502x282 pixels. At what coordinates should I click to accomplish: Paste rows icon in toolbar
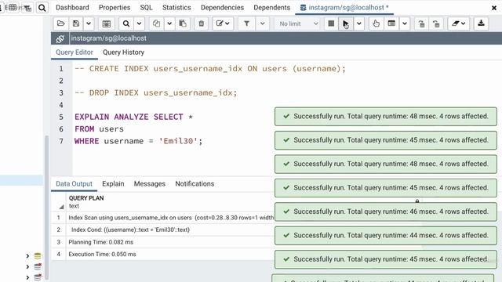(183, 23)
